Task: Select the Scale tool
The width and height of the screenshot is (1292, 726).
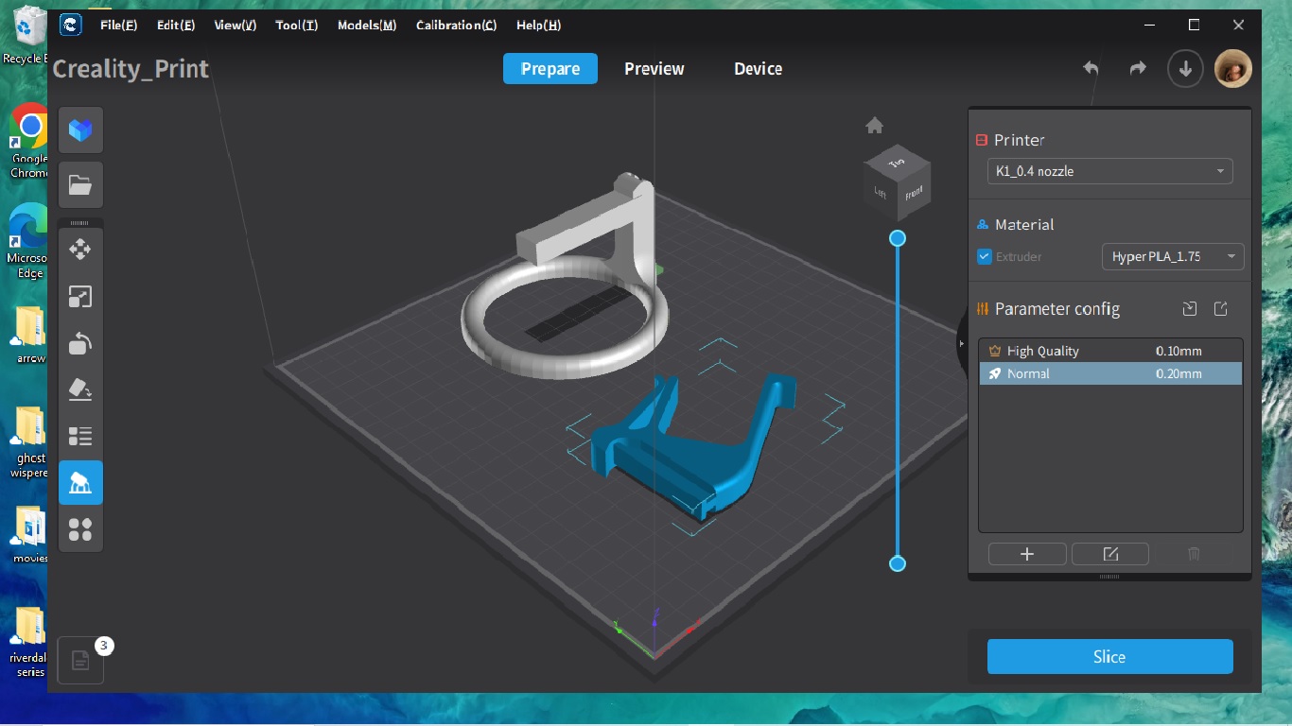Action: 80,296
